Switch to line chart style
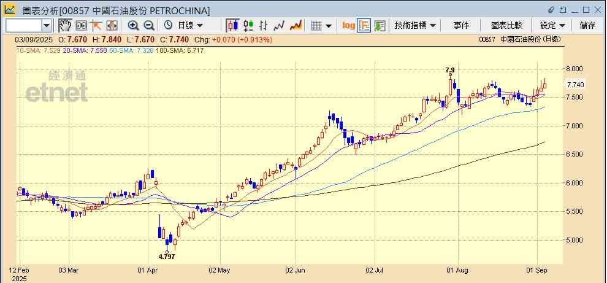This screenshot has width=607, height=283. pyautogui.click(x=279, y=26)
